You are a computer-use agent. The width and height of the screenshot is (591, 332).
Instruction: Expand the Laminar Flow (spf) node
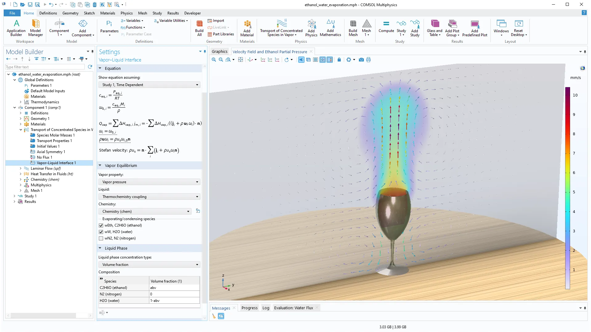(21, 168)
